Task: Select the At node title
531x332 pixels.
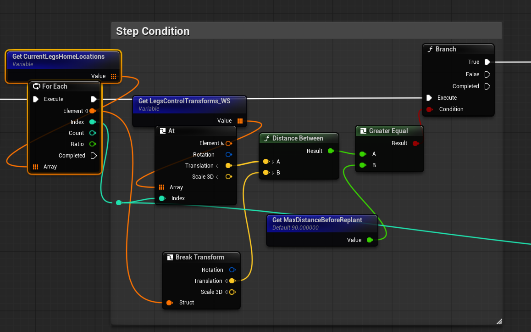Action: [x=171, y=131]
